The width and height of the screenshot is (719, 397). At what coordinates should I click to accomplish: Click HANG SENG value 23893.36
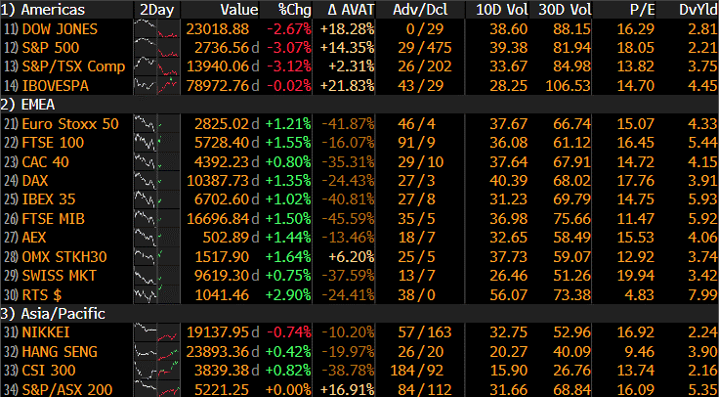click(x=218, y=352)
